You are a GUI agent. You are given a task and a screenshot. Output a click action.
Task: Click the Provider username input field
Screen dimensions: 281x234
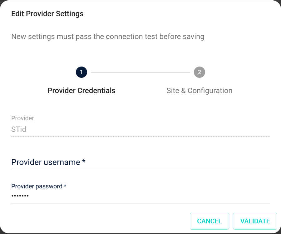140,162
